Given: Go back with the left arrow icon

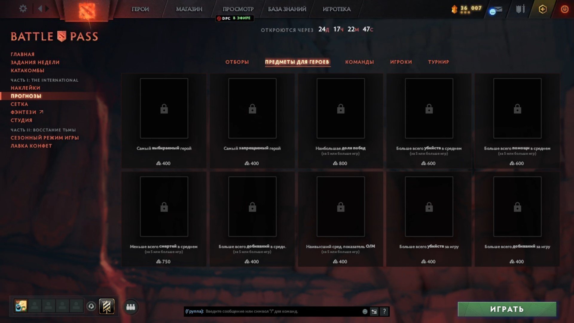Looking at the screenshot, I should 40,9.
